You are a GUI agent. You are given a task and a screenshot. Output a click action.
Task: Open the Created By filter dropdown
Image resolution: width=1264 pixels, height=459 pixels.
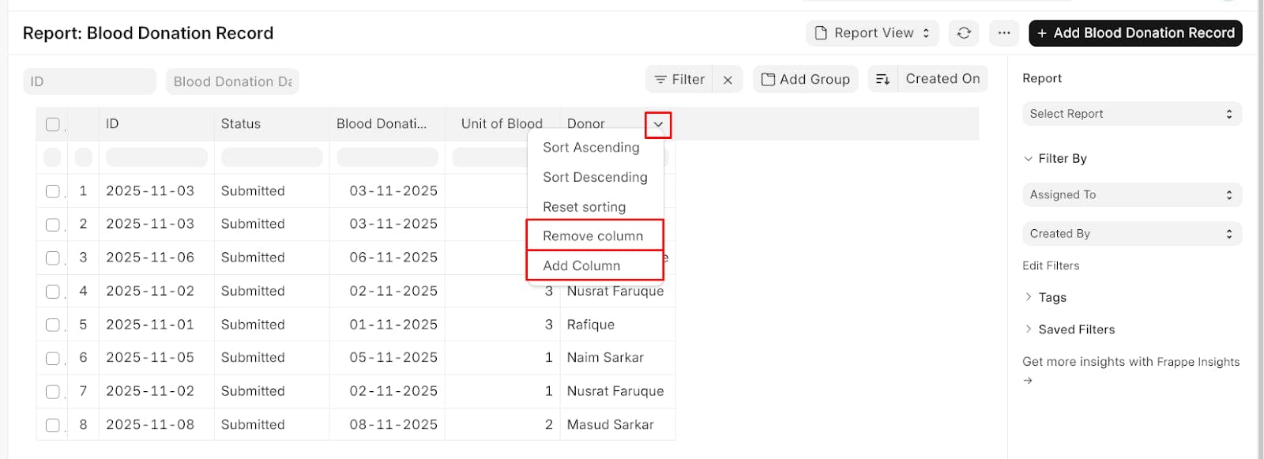(x=1131, y=234)
